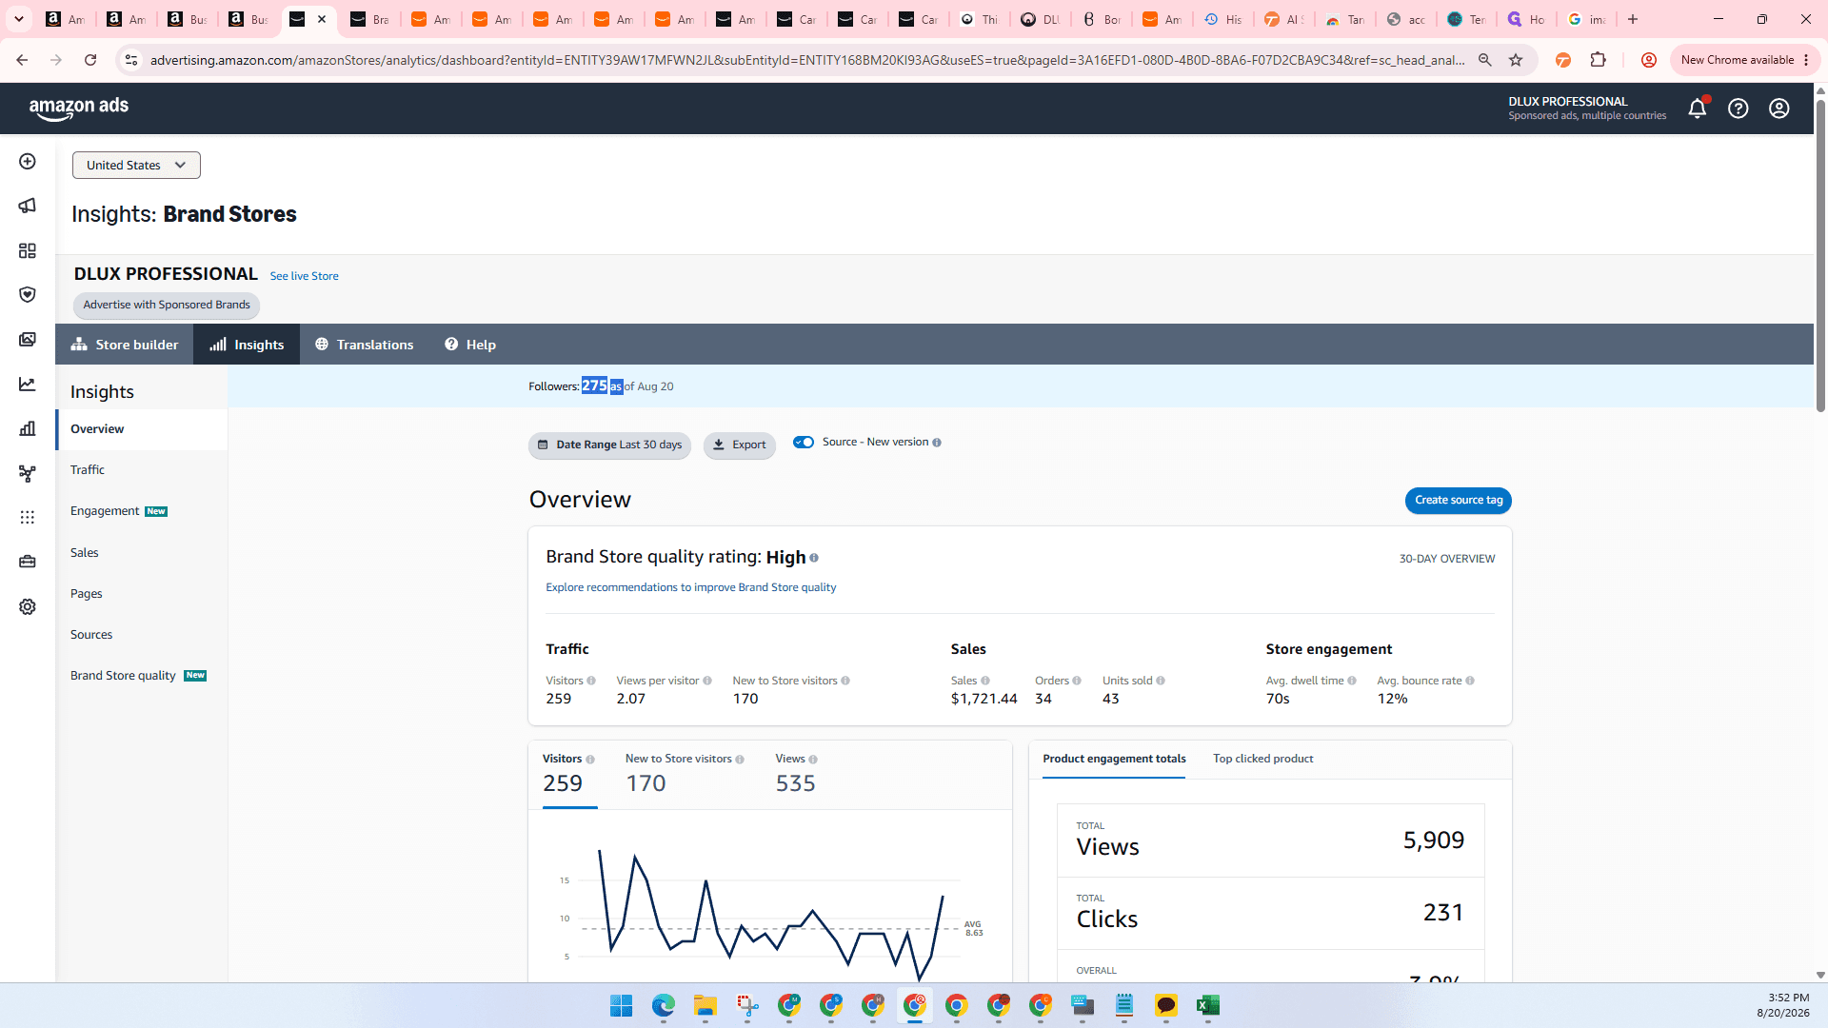Screen dimensions: 1828x1028
Task: Open the briefcase icon in sidebar
Action: click(x=28, y=562)
